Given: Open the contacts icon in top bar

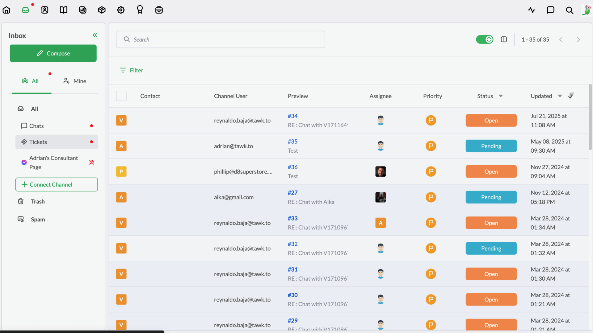Looking at the screenshot, I should point(44,10).
